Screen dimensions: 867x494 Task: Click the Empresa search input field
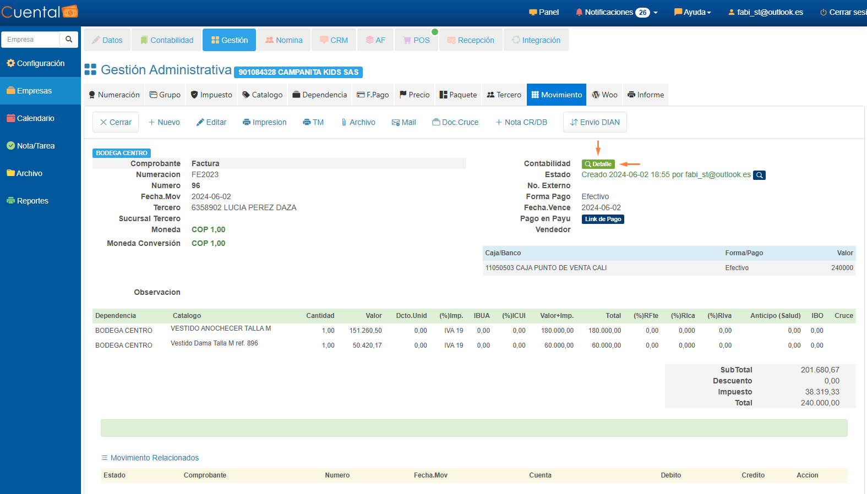coord(31,40)
